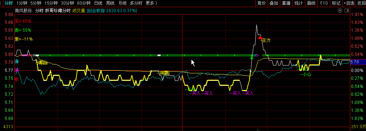The width and height of the screenshot is (366, 131).
Task: Click the 创业板指 2420.63 index label
Action: tap(111, 11)
